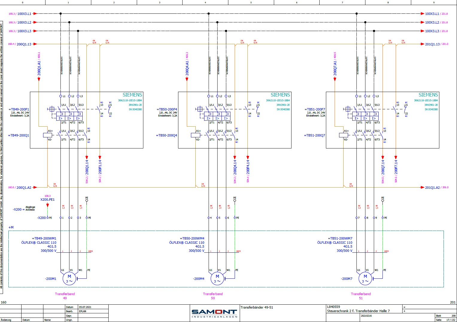Viewport: 457px width, 322px height.
Task: Select the date 05.07.2021 in title block
Action: pyautogui.click(x=85, y=307)
